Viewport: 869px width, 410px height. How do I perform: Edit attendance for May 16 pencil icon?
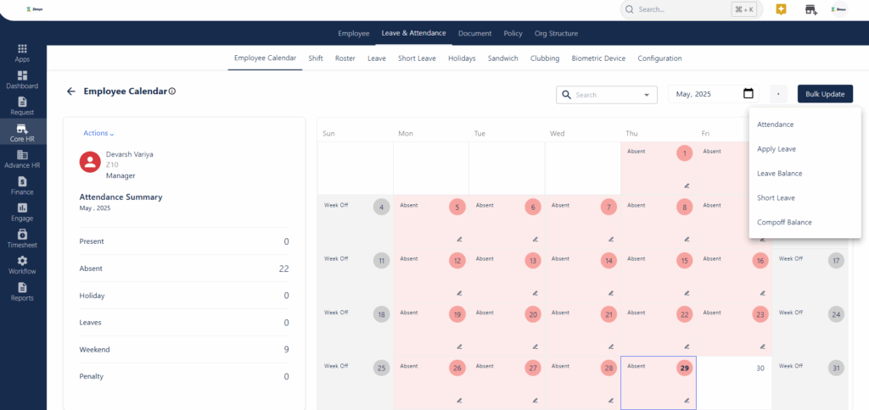(x=763, y=293)
